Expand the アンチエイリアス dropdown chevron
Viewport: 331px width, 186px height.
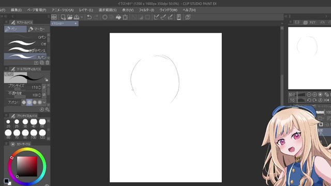(44, 102)
